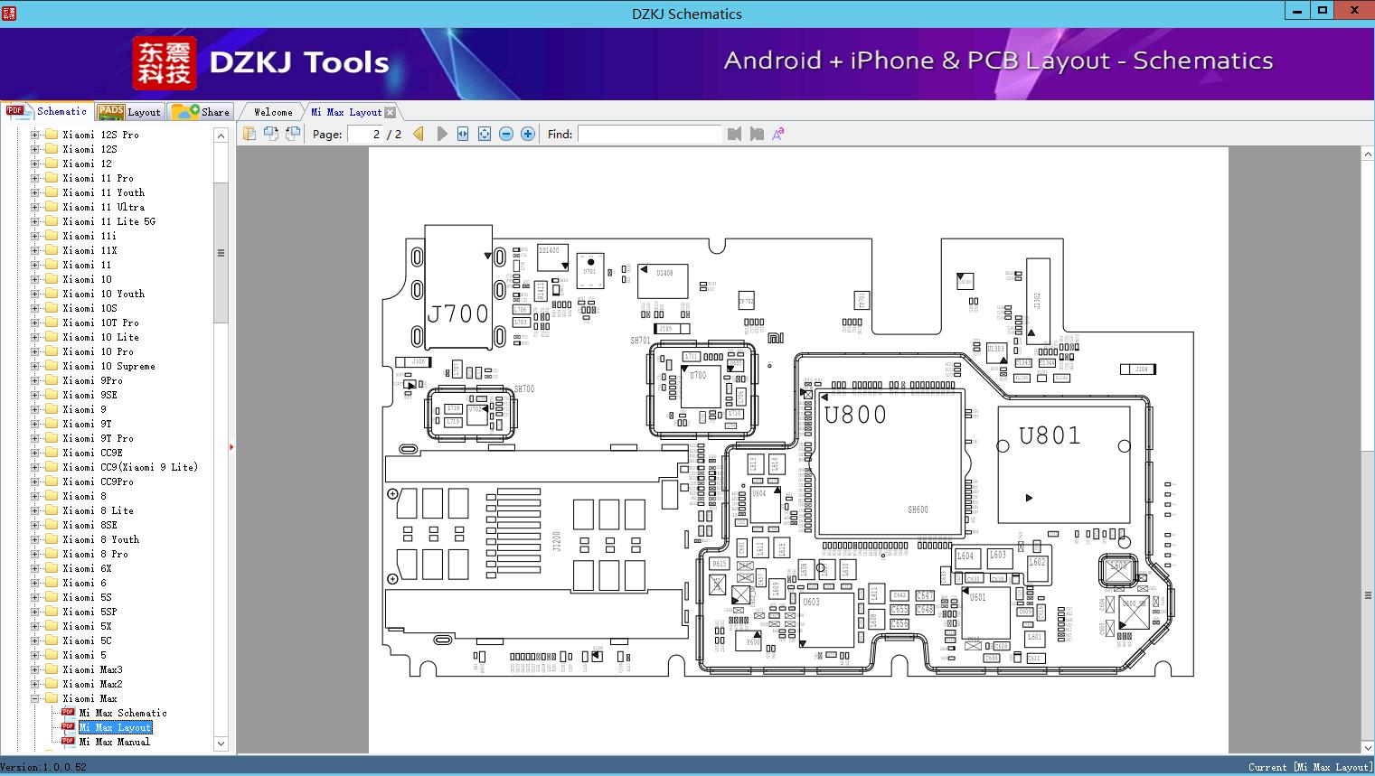Image resolution: width=1375 pixels, height=776 pixels.
Task: Open the Welcome tab
Action: click(271, 111)
